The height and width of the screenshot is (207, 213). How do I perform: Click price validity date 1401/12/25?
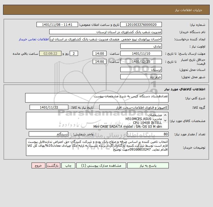point(141,61)
